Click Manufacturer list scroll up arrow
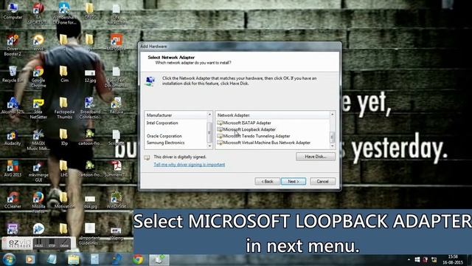 (209, 115)
